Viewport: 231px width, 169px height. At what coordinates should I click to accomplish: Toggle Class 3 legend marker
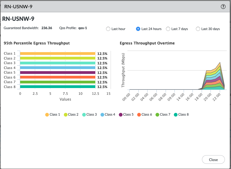coord(84,115)
